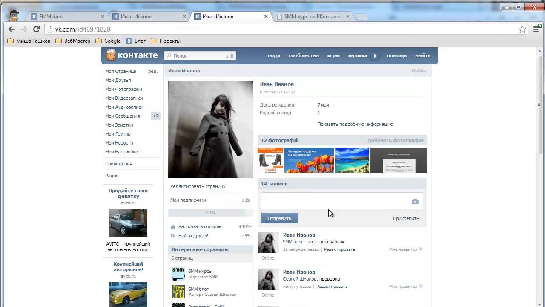Open Мои Новости
Viewport: 545px width, 307px height.
tap(119, 143)
